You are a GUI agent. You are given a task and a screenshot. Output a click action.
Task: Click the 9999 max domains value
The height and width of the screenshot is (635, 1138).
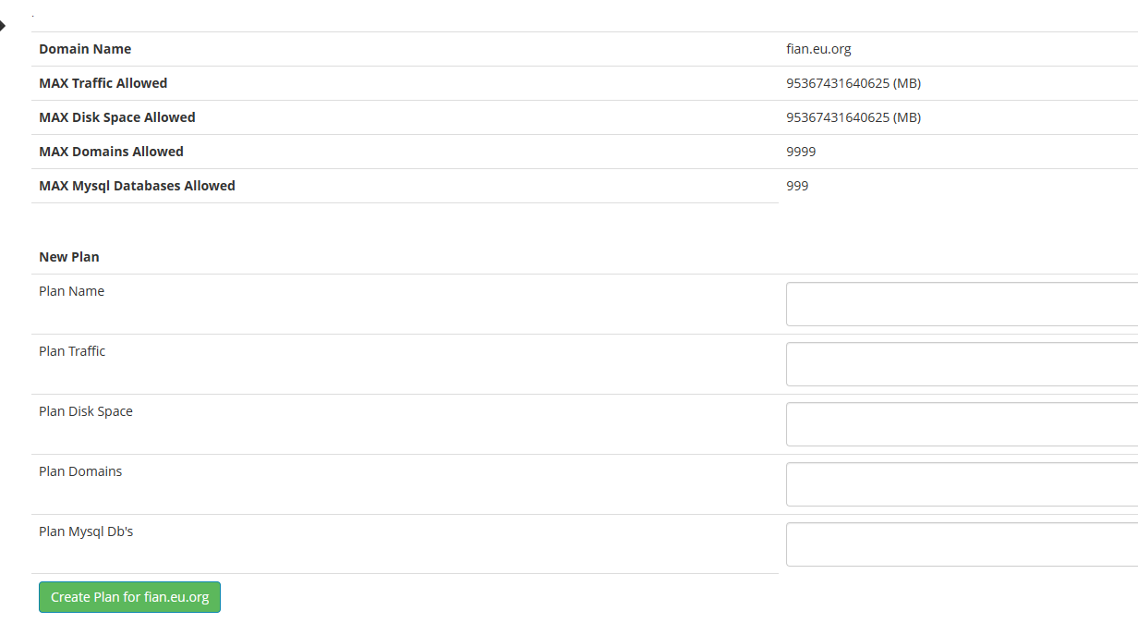click(x=801, y=152)
